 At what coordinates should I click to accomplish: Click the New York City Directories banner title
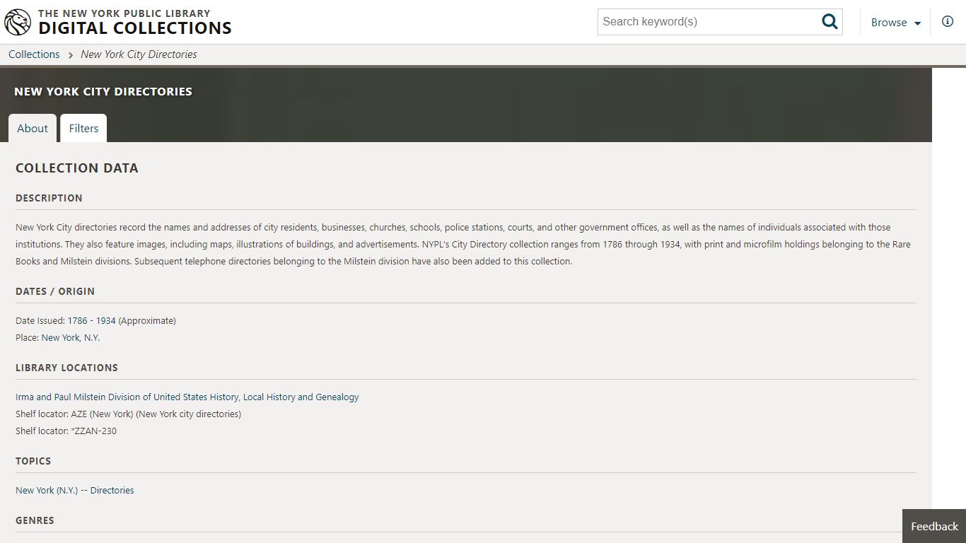pyautogui.click(x=103, y=91)
